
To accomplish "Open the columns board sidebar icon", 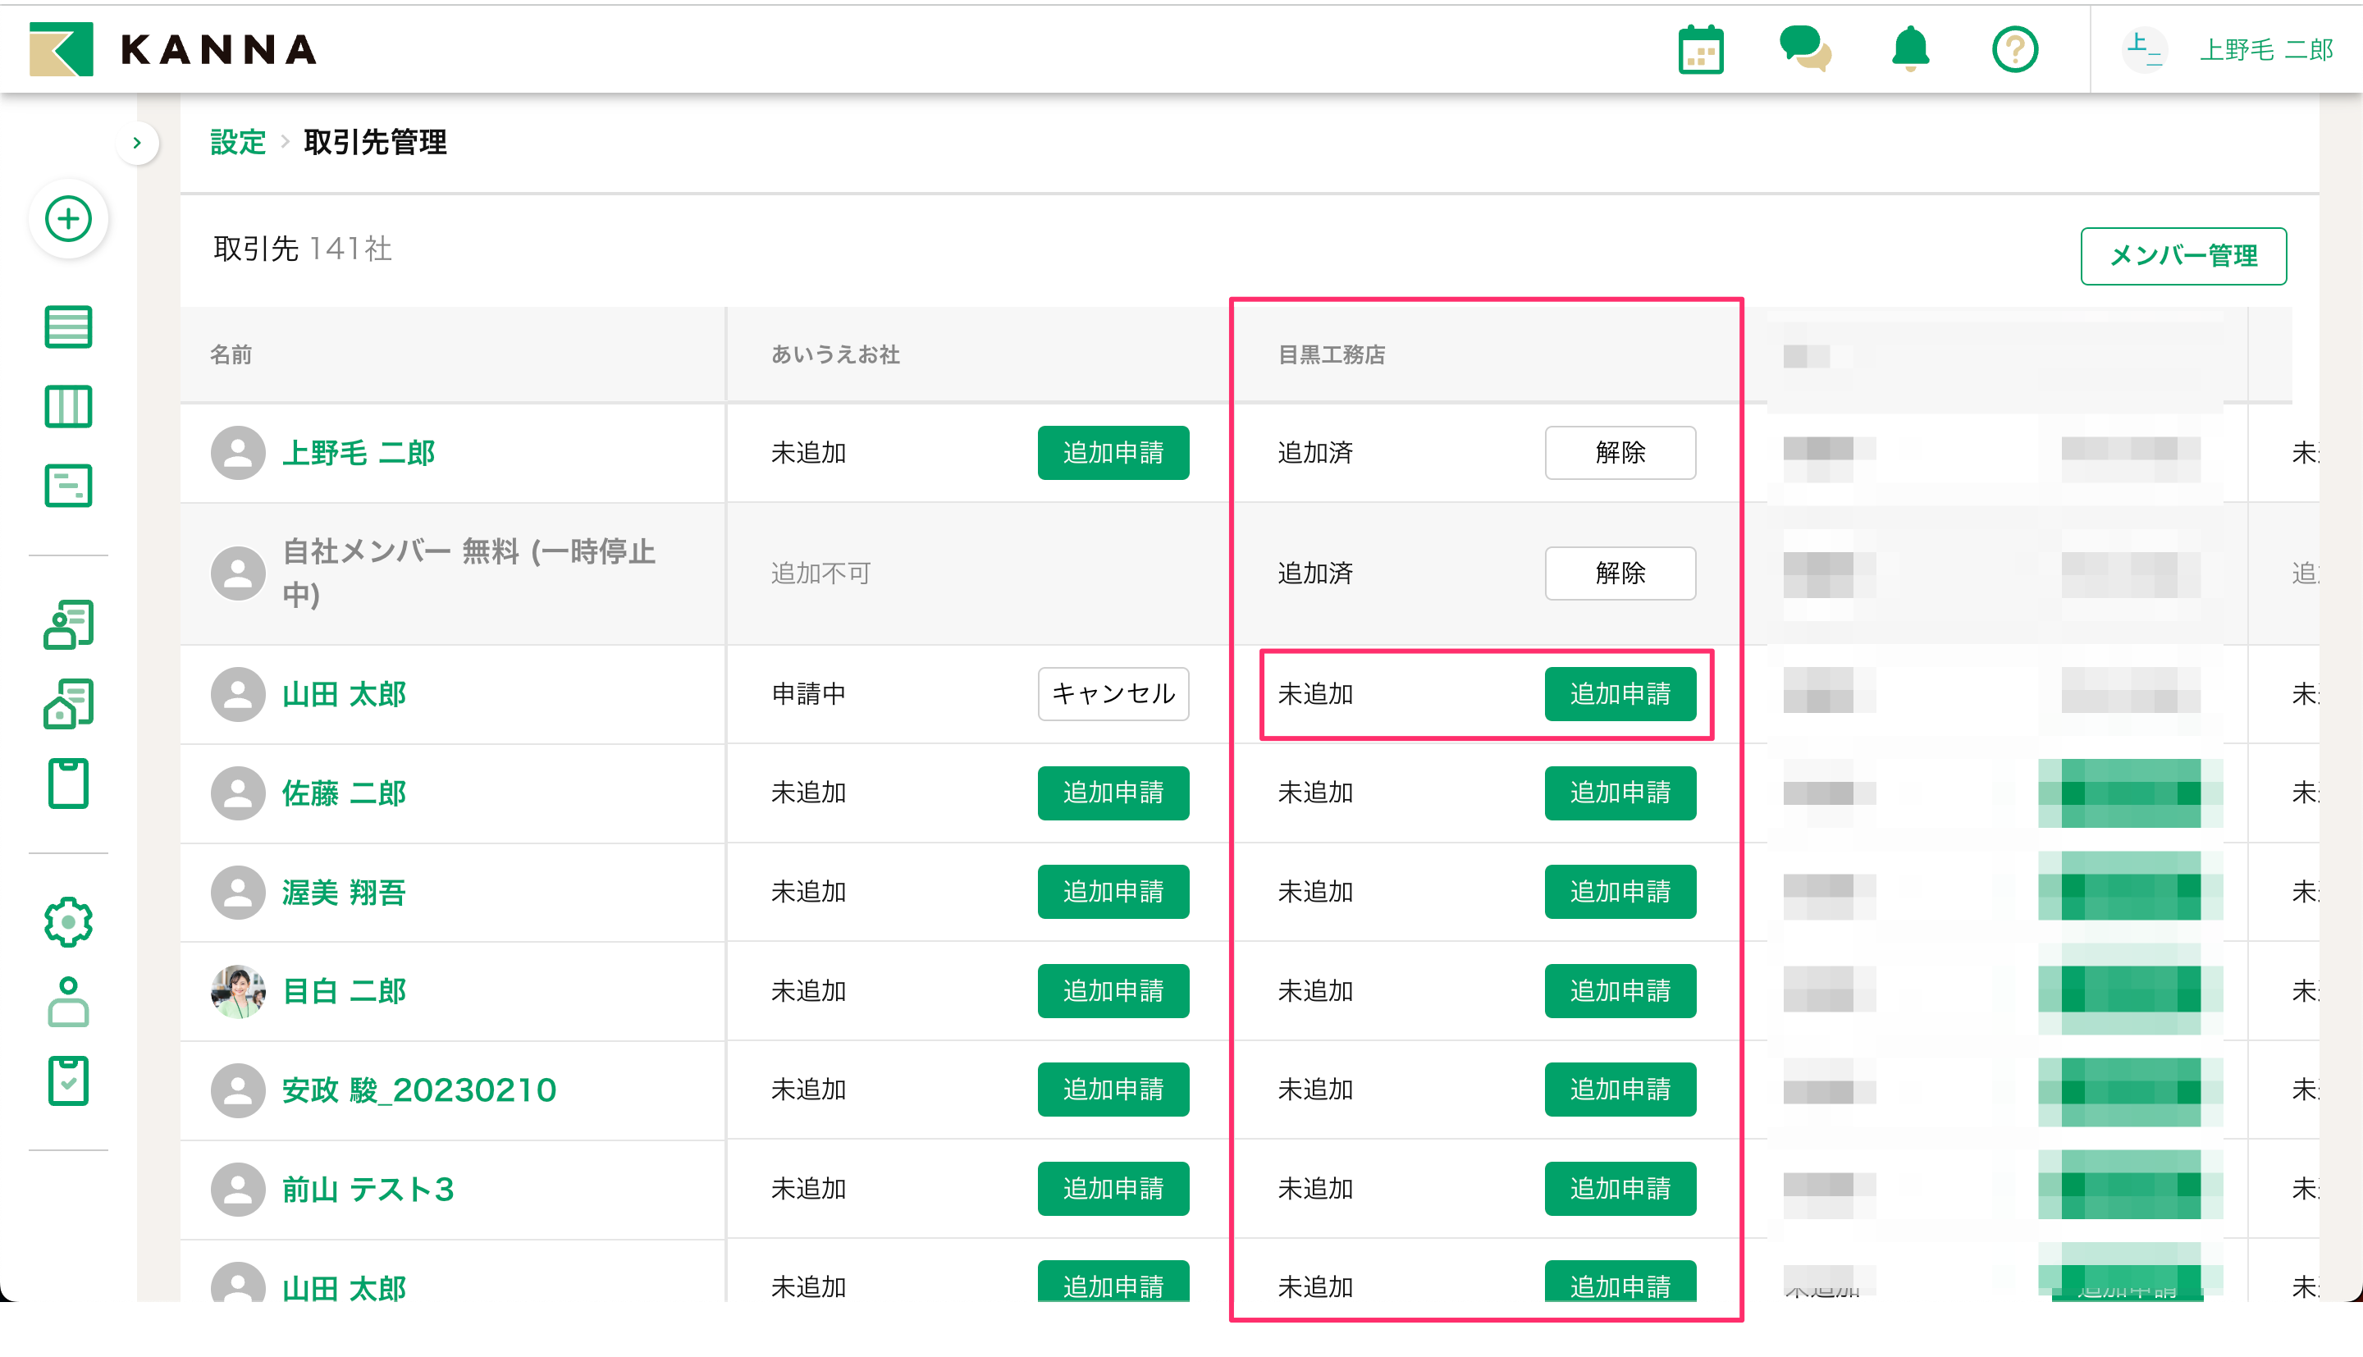I will pos(68,406).
